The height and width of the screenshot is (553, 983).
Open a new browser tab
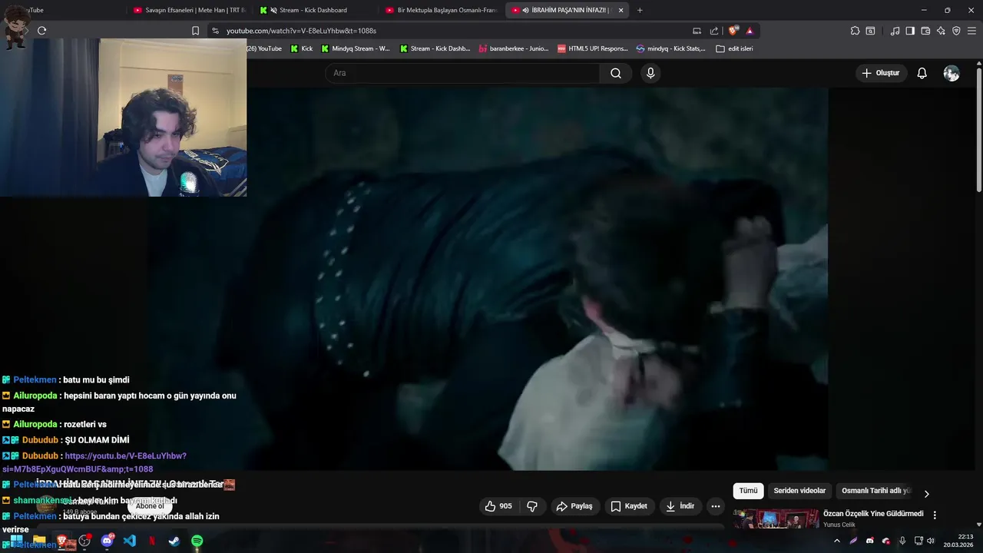[x=640, y=10]
